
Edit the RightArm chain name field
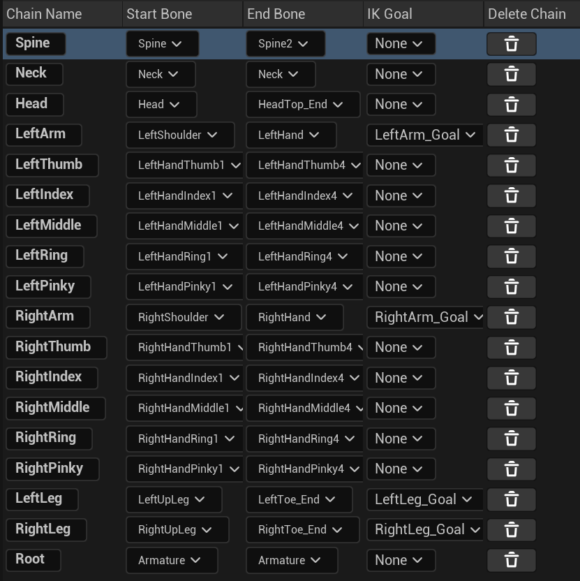(48, 317)
